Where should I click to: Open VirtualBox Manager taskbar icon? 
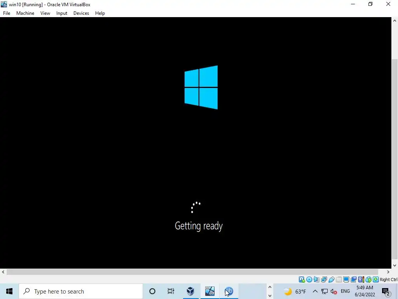coord(190,291)
